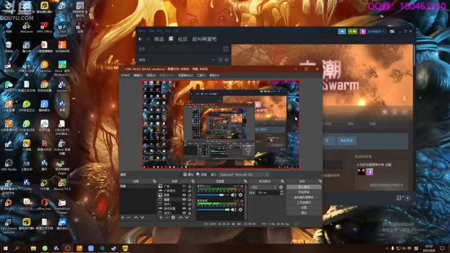Mute the first mixer channel speaker icon
Viewport: 450px width, 253px height.
coord(233,195)
